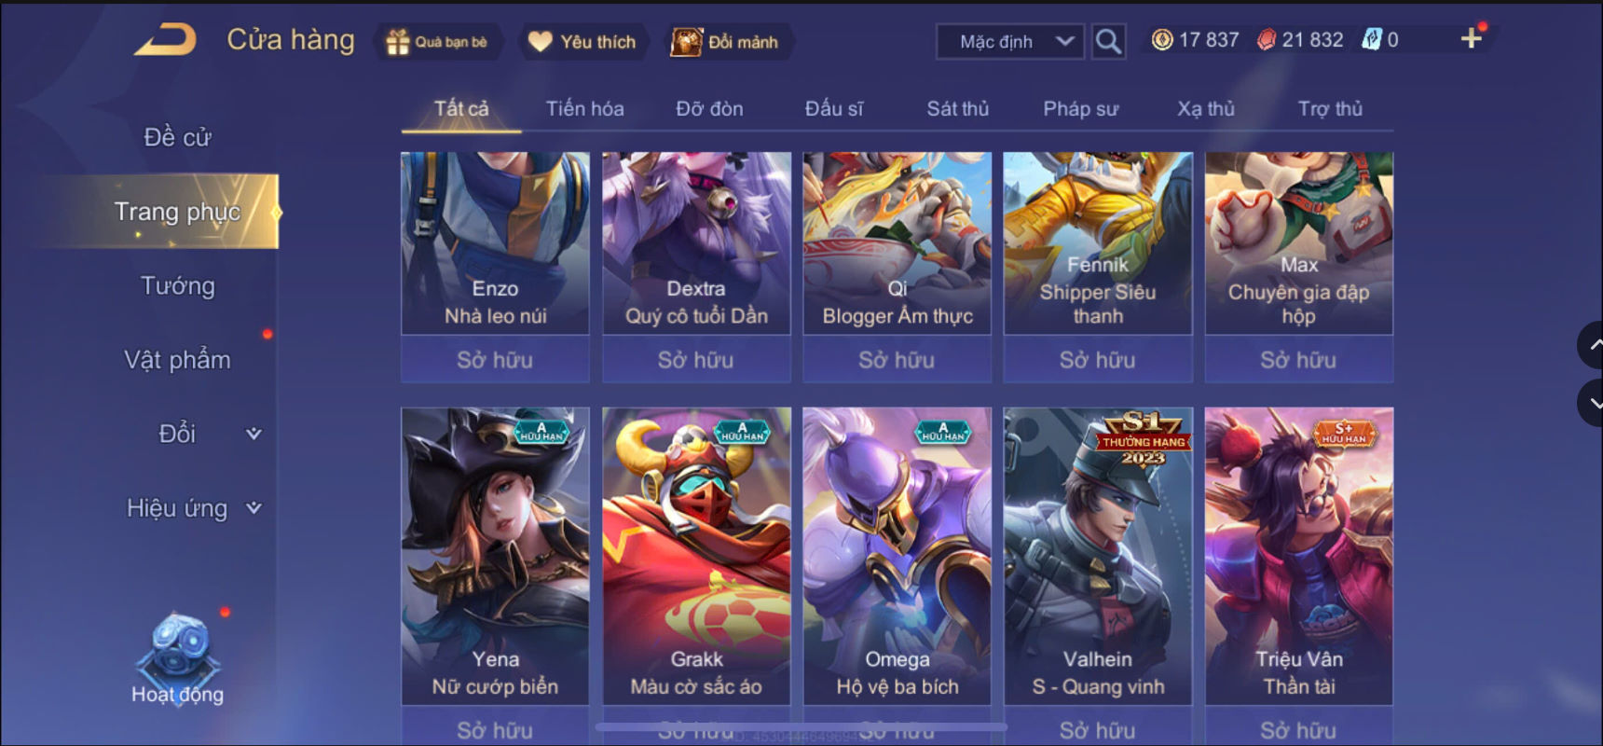Click the red ruby currency icon
This screenshot has width=1603, height=746.
click(1267, 40)
